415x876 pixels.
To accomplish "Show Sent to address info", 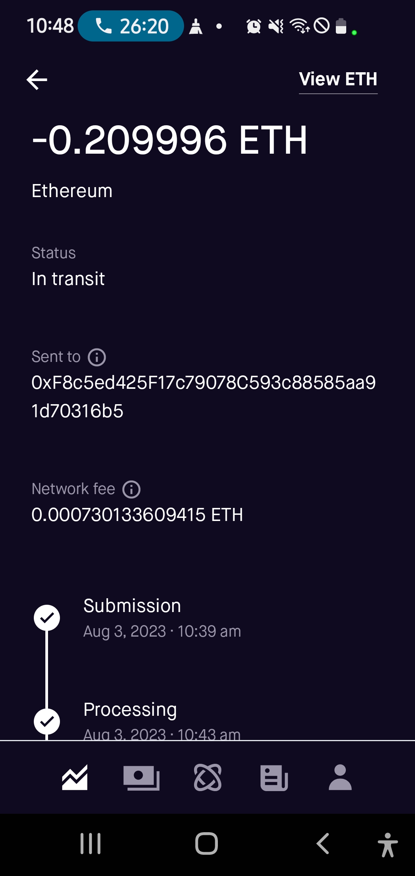I will (97, 357).
